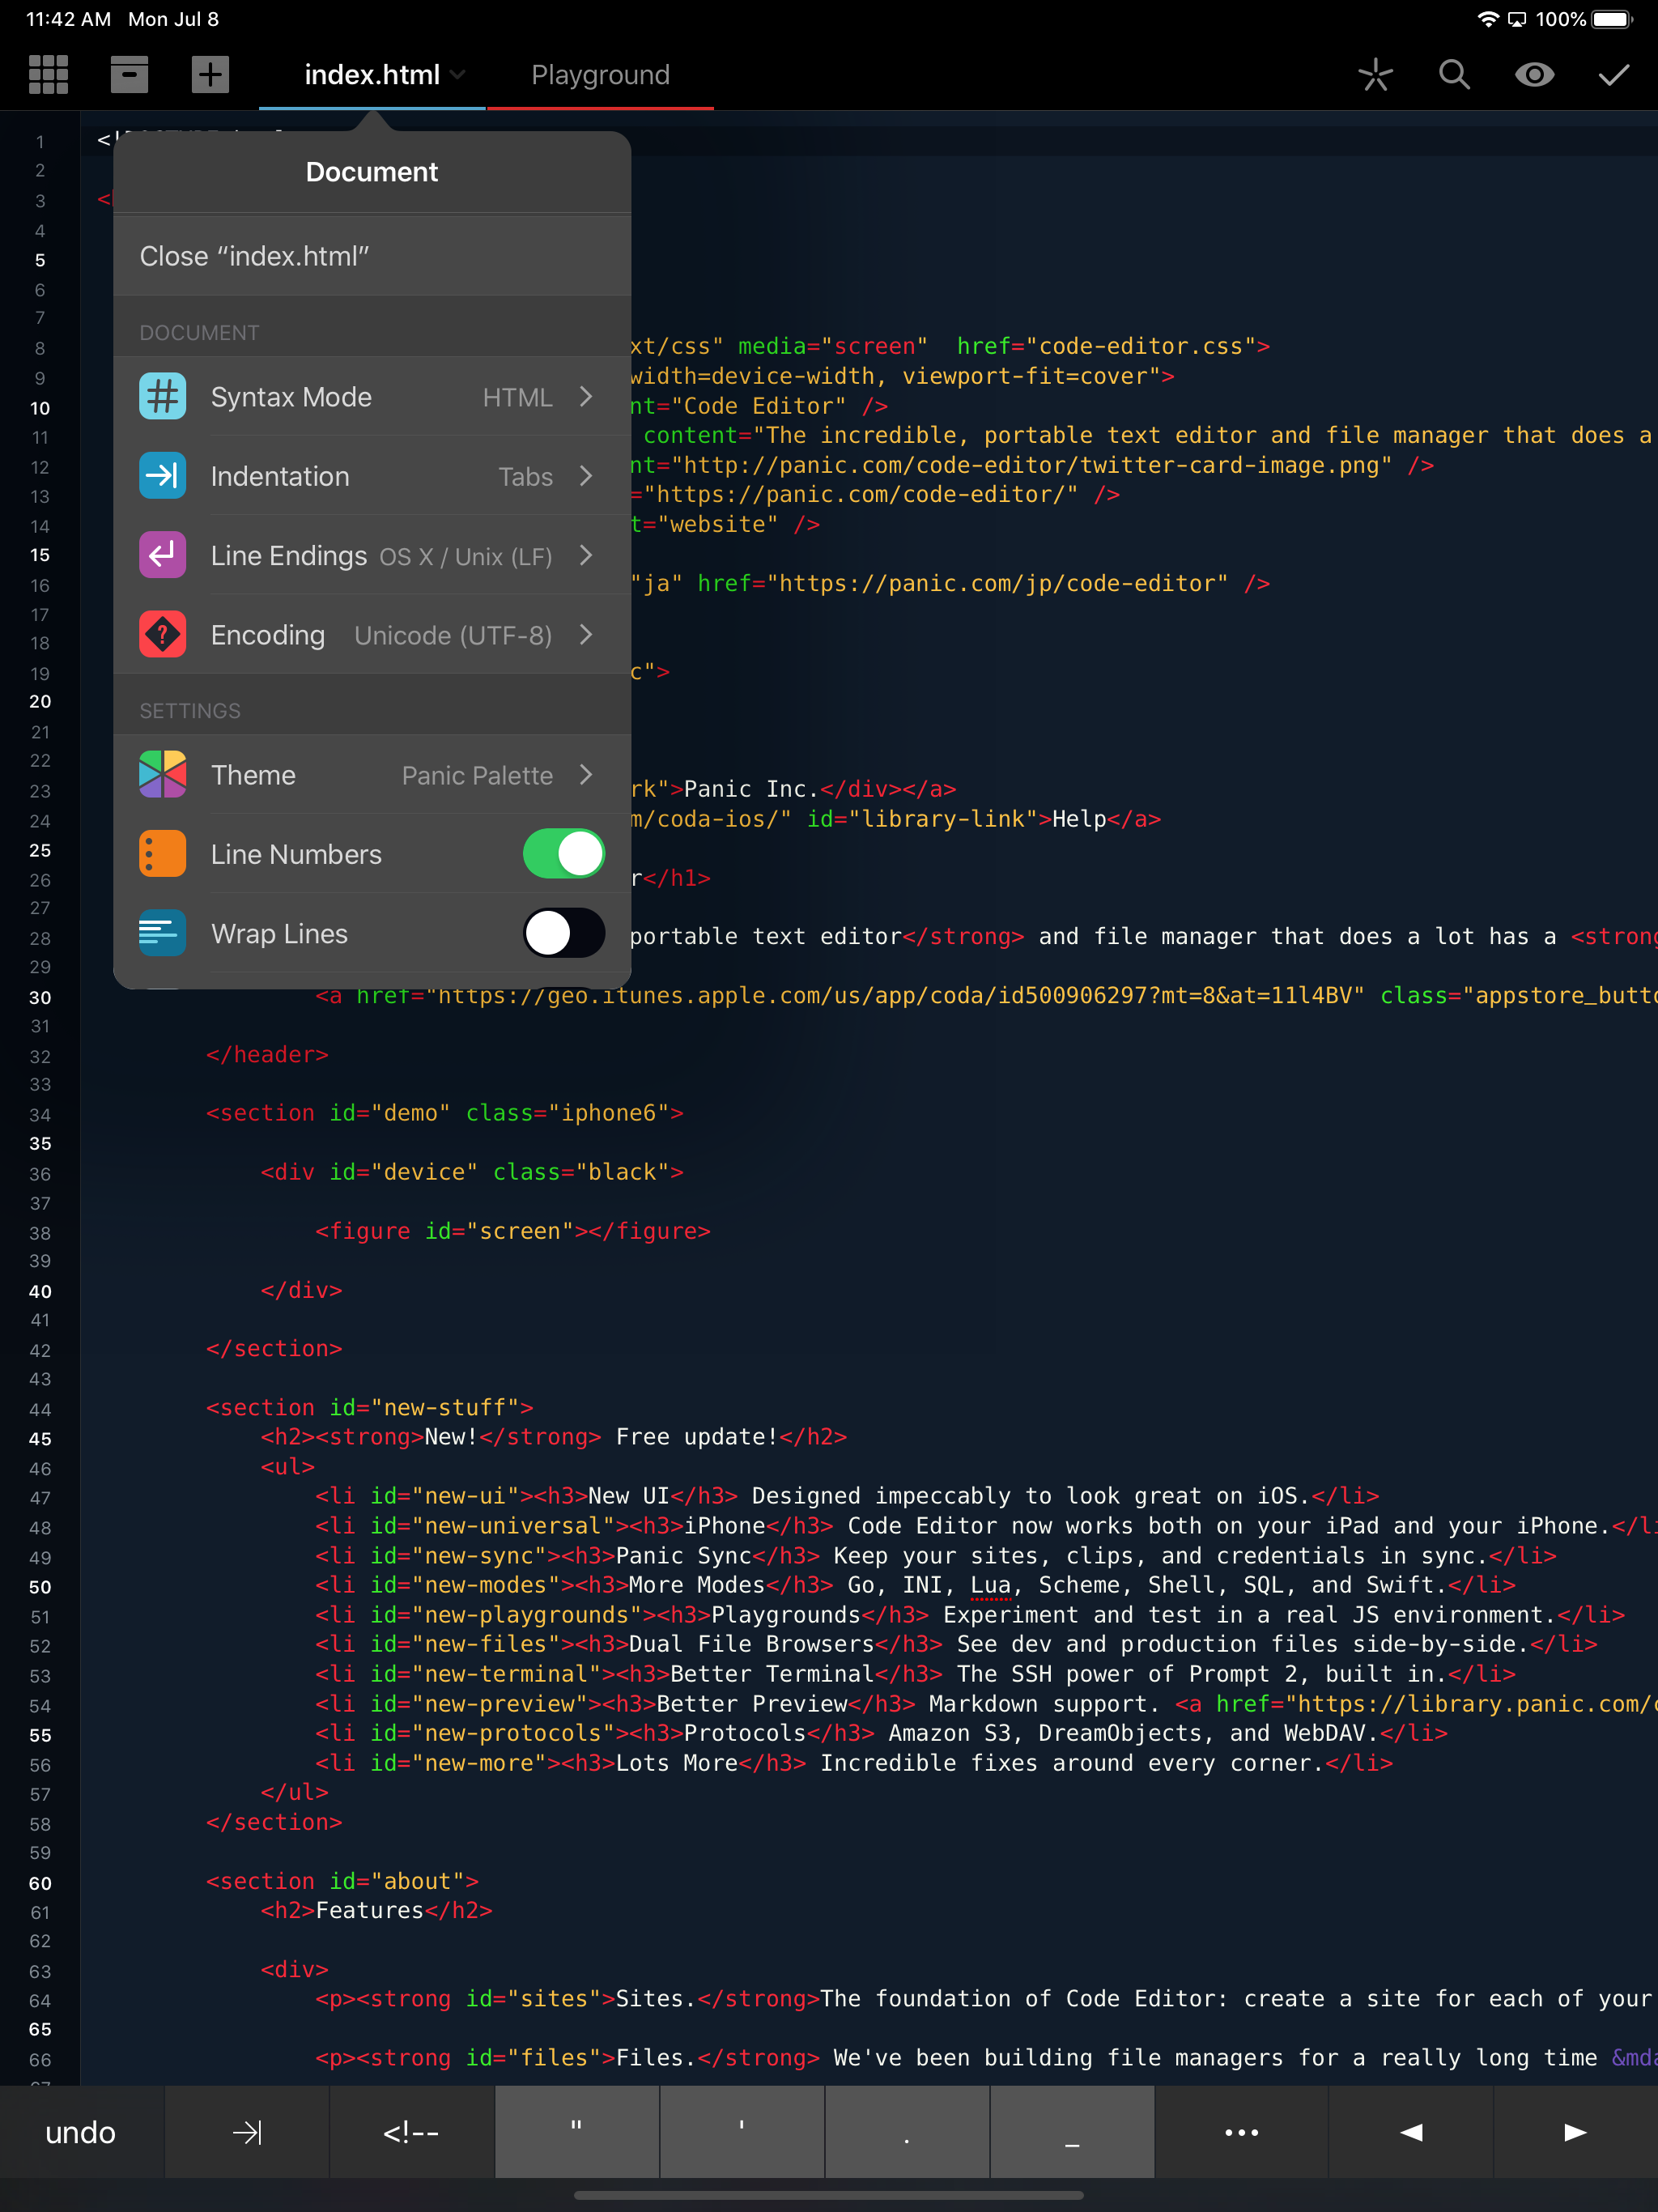Tap the new document plus icon
Image resolution: width=1658 pixels, height=2212 pixels.
coord(210,75)
